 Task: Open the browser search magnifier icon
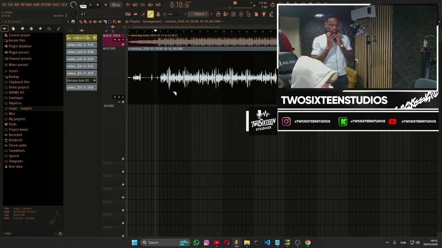60,234
